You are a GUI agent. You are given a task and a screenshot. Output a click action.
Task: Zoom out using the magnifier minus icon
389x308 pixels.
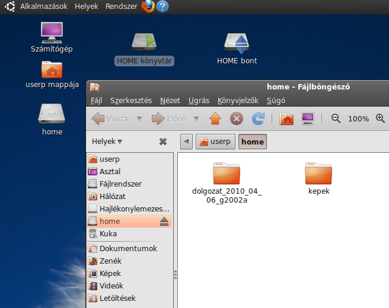(336, 118)
